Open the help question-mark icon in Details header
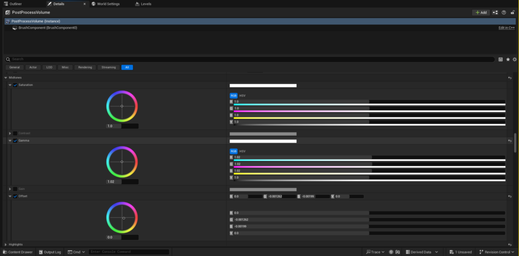The image size is (519, 256). [504, 13]
